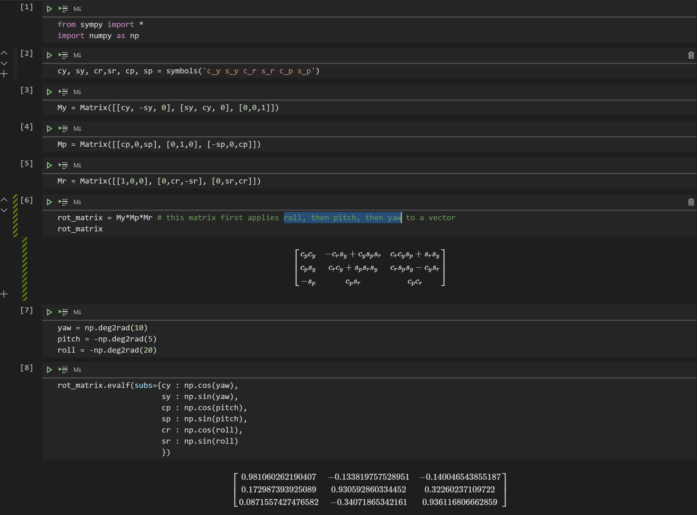Convert cell [4] to Markdown with M↓ icon
Image resolution: width=697 pixels, height=515 pixels.
[77, 128]
